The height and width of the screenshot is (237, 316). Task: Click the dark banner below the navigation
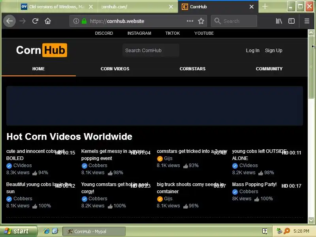pyautogui.click(x=154, y=106)
